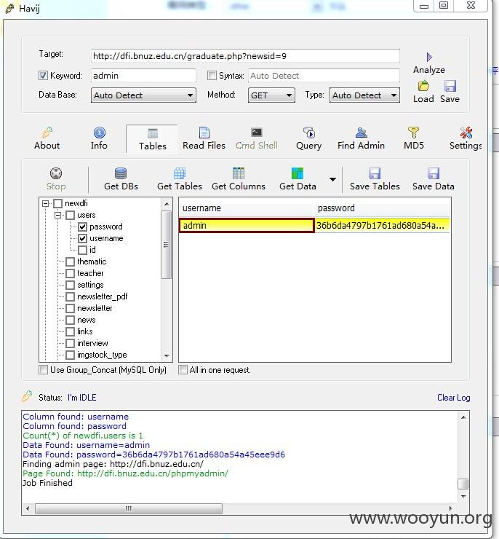
Task: Click the log scrollbar right arrow
Action: point(450,508)
